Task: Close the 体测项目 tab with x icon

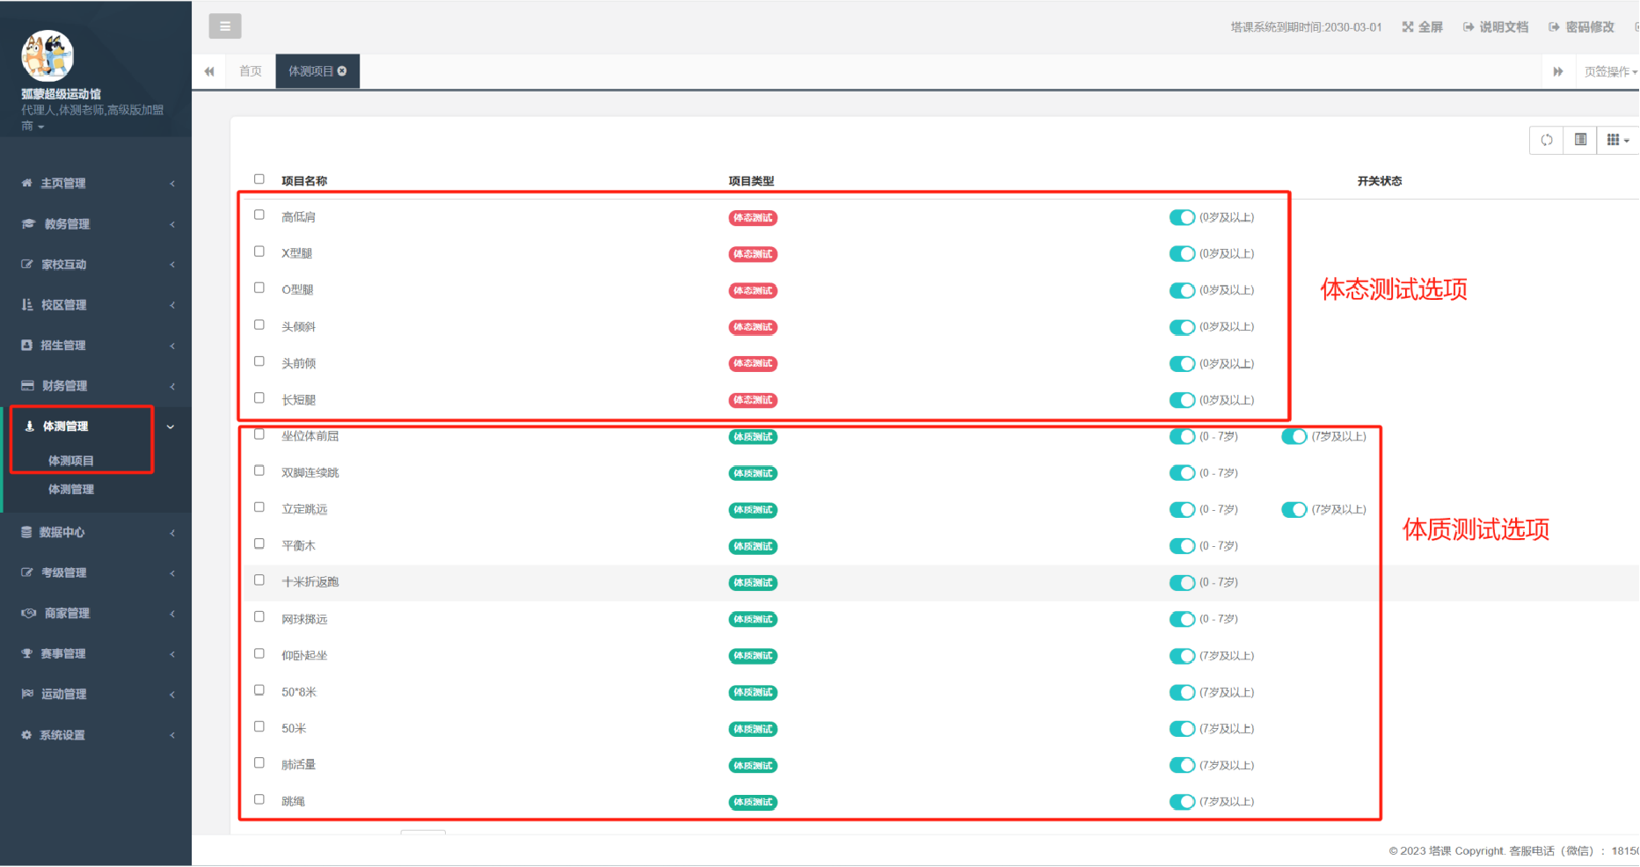Action: click(342, 71)
